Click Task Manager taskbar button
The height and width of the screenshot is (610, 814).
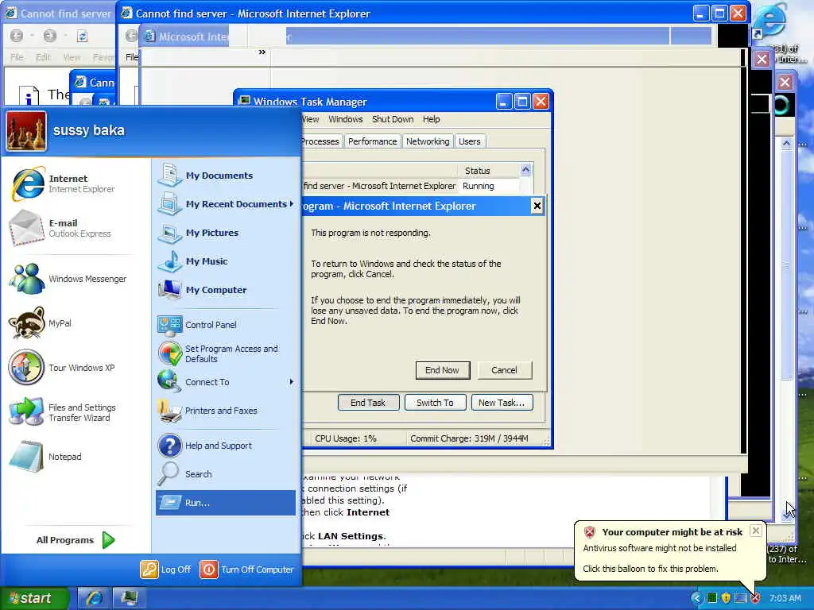tap(128, 599)
